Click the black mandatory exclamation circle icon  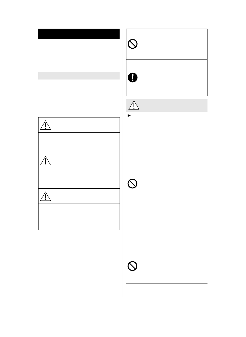click(x=133, y=77)
